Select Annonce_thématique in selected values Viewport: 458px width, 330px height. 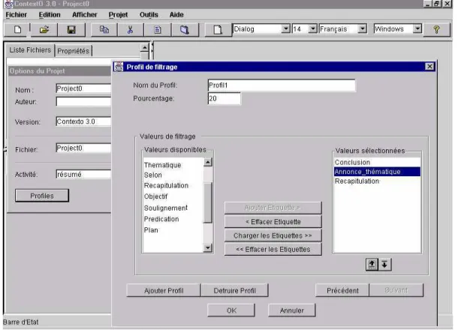coord(377,172)
